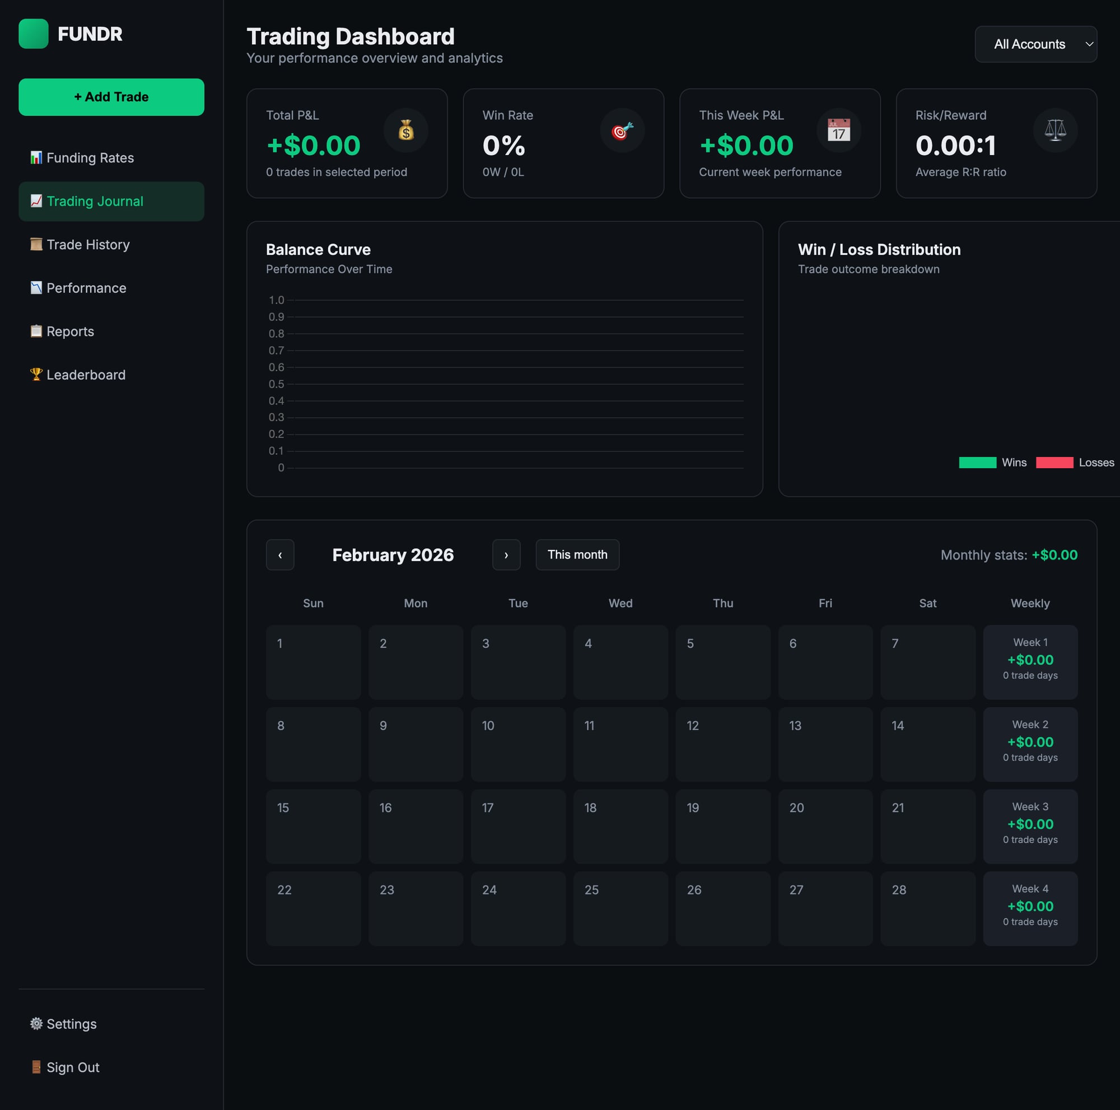Image resolution: width=1120 pixels, height=1110 pixels.
Task: Click the bar chart icon beside Funding Rates
Action: coord(36,157)
